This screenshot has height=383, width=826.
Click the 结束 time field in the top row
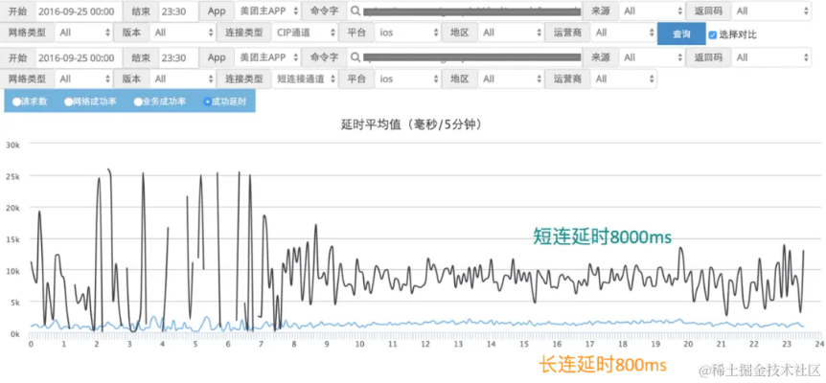pyautogui.click(x=177, y=11)
